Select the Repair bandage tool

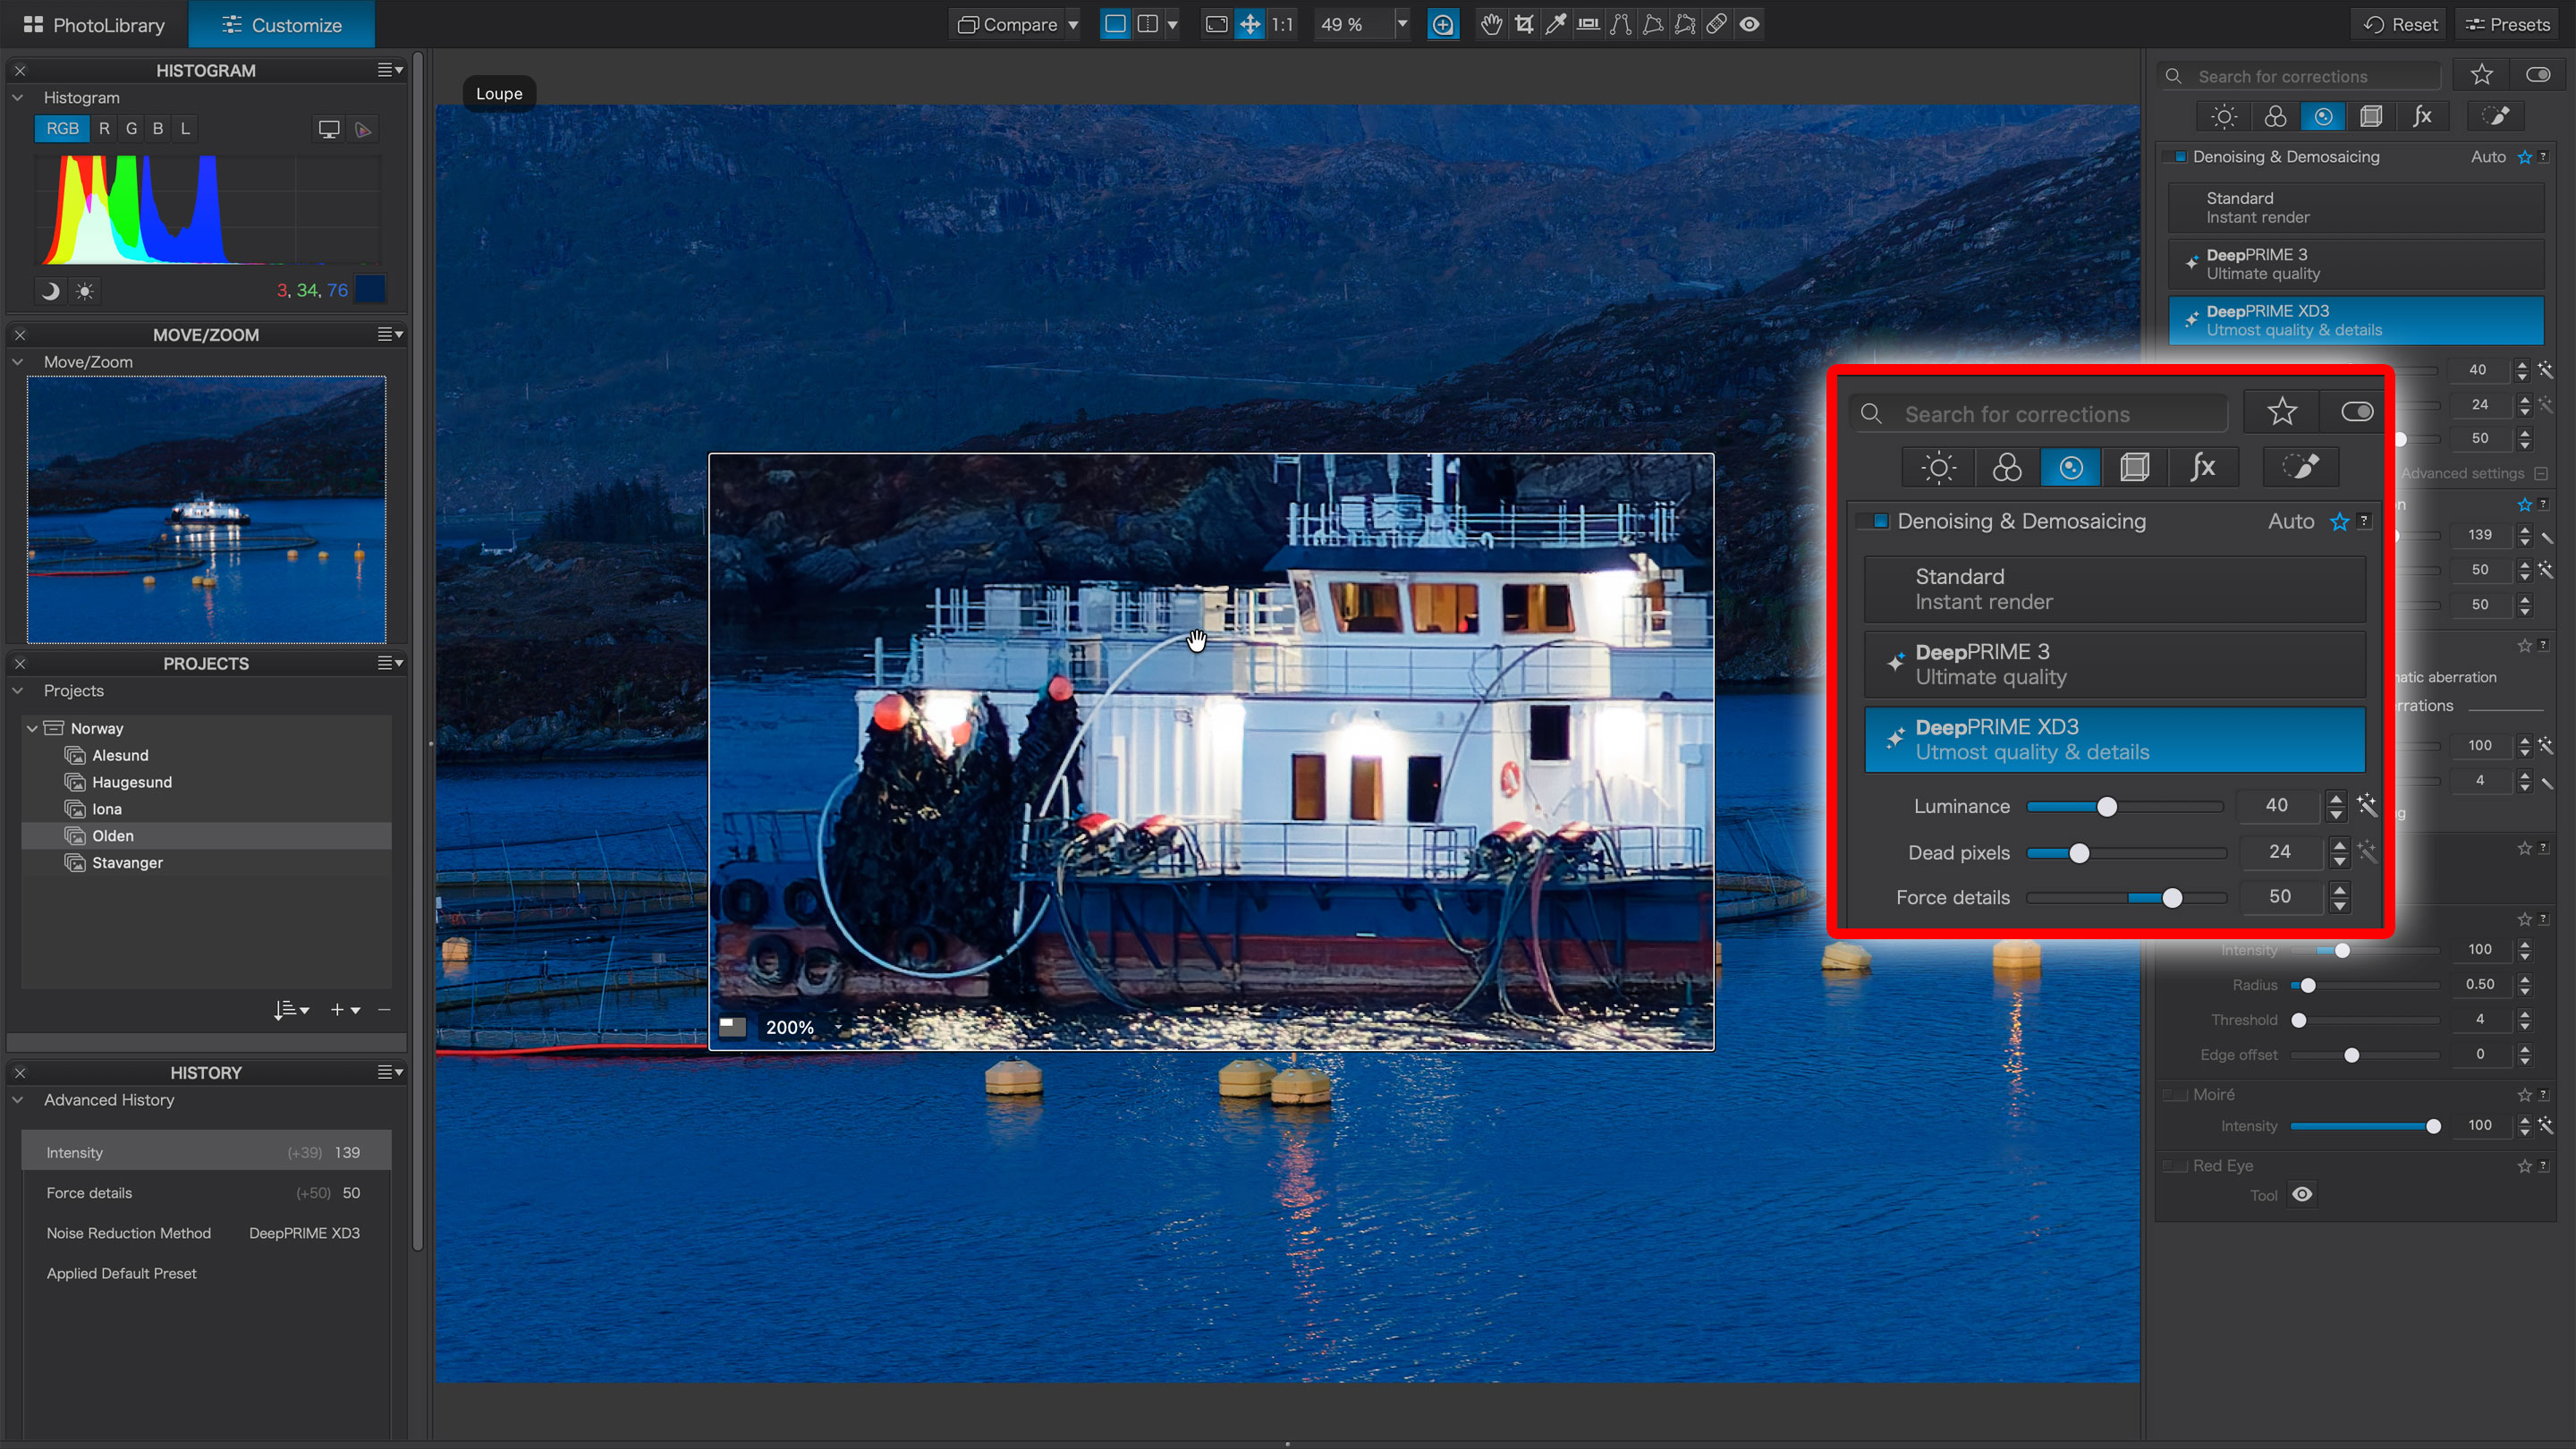pos(1717,24)
